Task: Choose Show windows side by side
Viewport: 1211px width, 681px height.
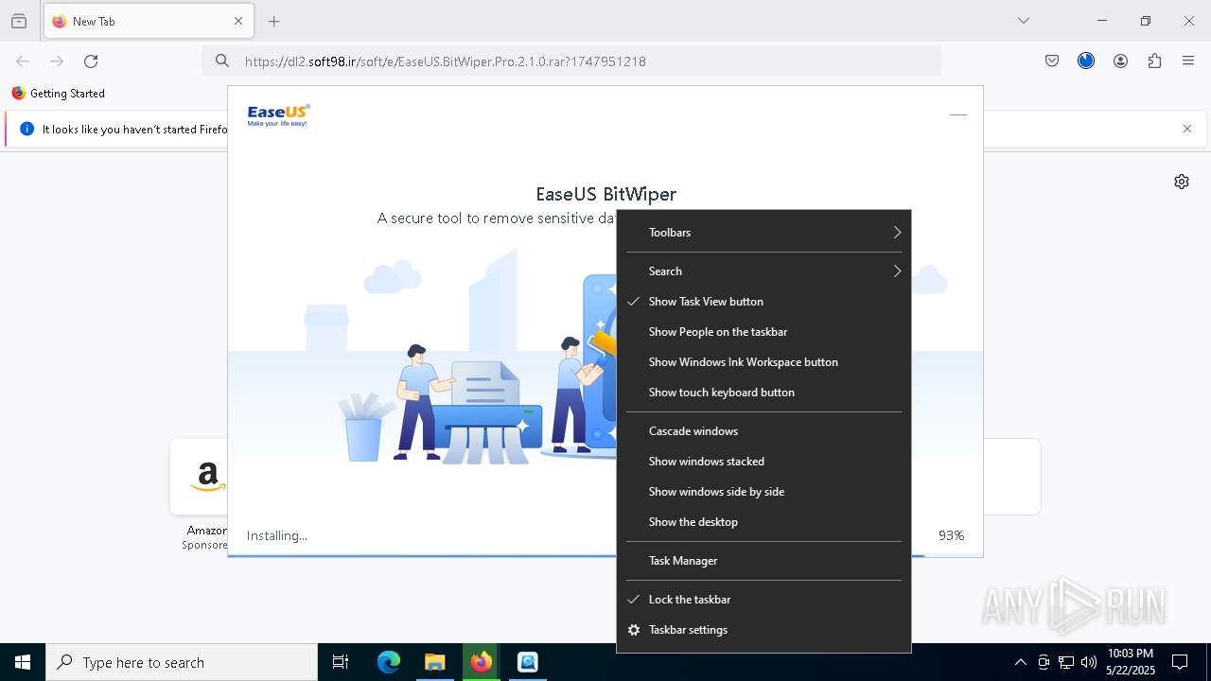Action: coord(763,492)
